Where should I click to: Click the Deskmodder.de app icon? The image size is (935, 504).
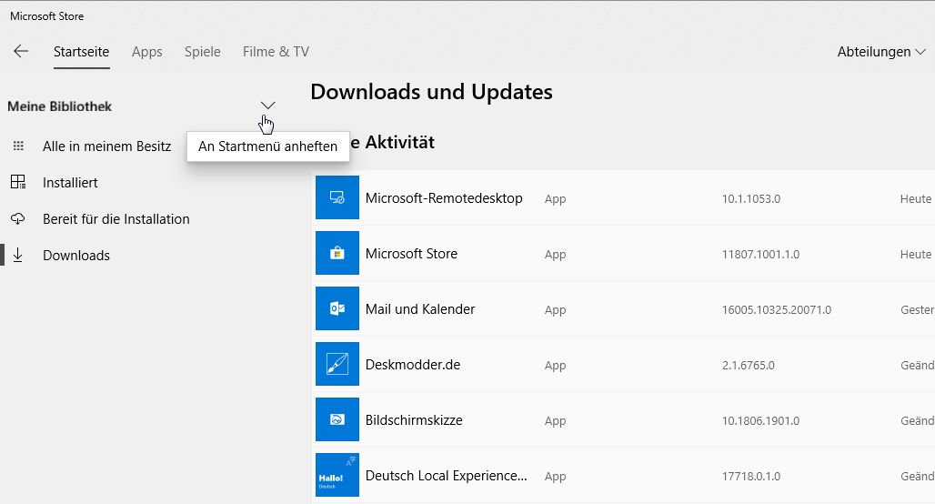(337, 365)
